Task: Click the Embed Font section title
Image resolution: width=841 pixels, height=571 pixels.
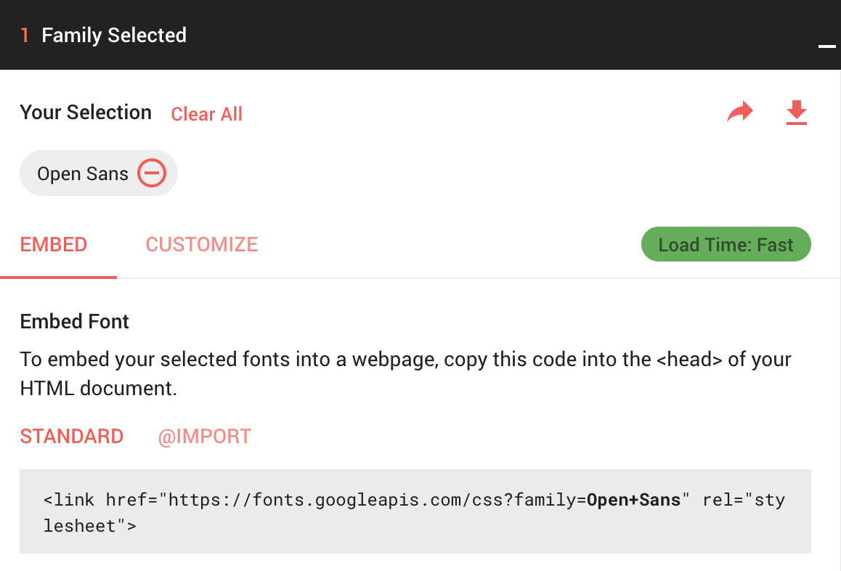Action: pyautogui.click(x=74, y=321)
